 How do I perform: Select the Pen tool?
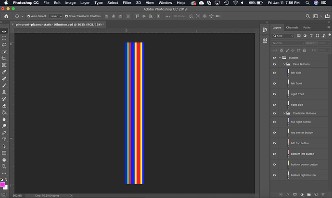point(4,133)
